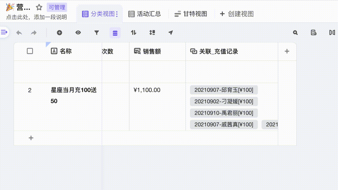Open the form/record document icon
The width and height of the screenshot is (338, 190).
pos(313,33)
